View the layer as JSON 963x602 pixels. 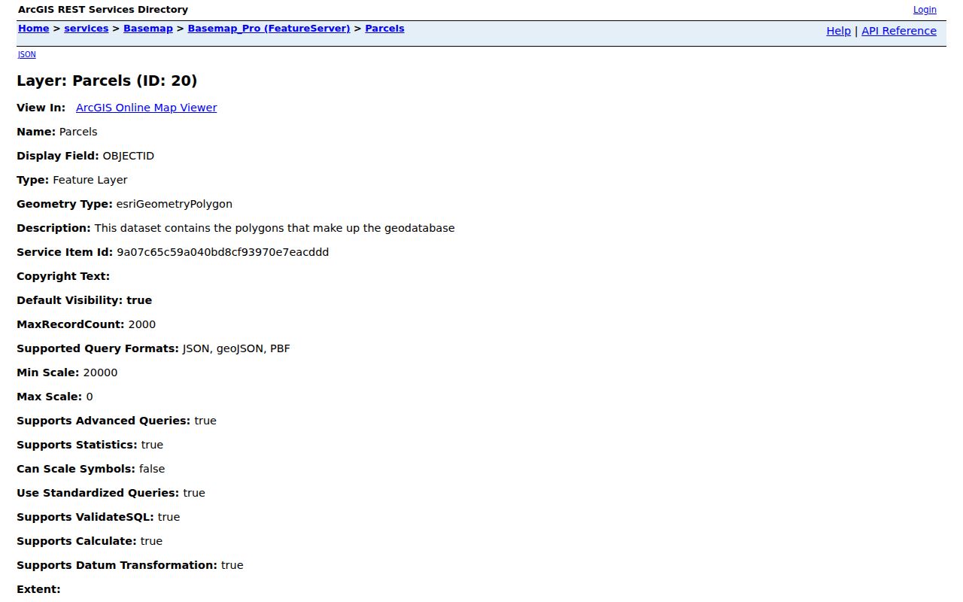tap(27, 54)
